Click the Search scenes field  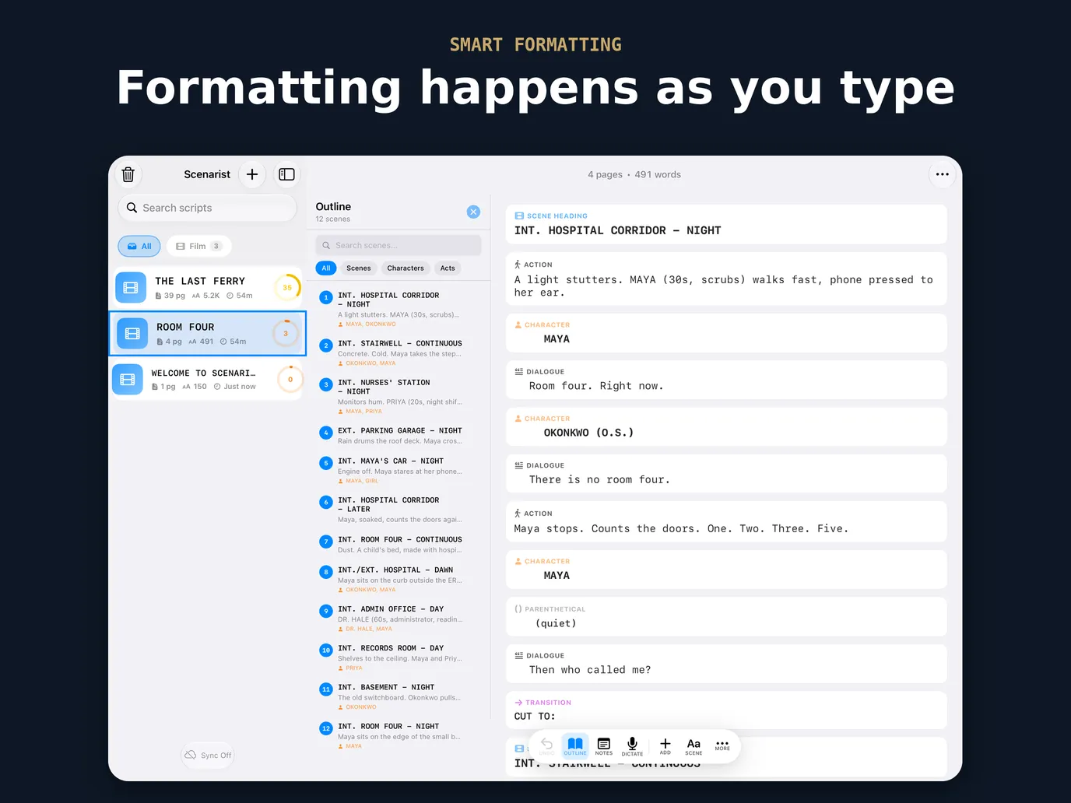click(x=399, y=245)
